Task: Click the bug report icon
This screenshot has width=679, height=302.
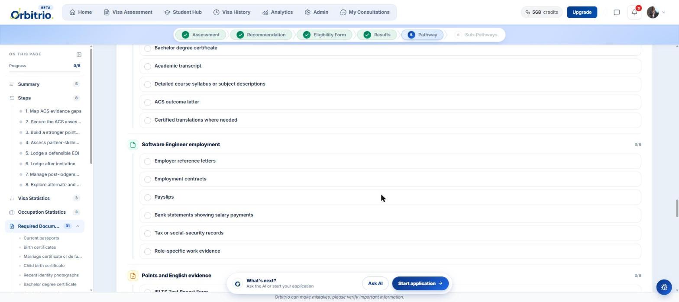Action: [664, 287]
